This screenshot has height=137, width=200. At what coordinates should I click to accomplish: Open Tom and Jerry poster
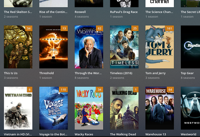coord(160,47)
